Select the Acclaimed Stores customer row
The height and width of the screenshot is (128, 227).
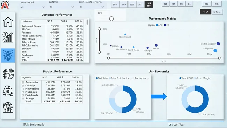pyautogui.click(x=52, y=26)
